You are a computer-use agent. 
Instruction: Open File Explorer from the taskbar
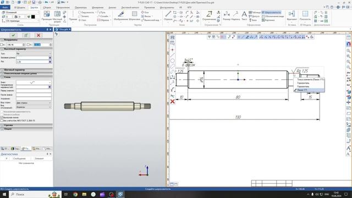point(84,194)
